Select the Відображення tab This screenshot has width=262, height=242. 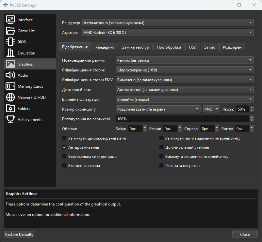pos(75,47)
